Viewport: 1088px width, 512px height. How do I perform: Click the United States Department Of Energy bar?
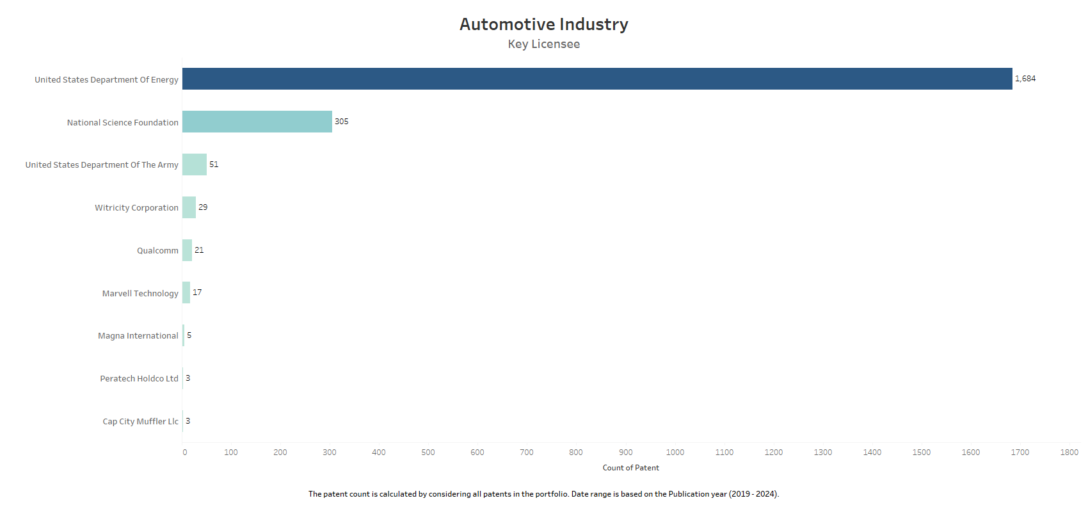(x=596, y=79)
